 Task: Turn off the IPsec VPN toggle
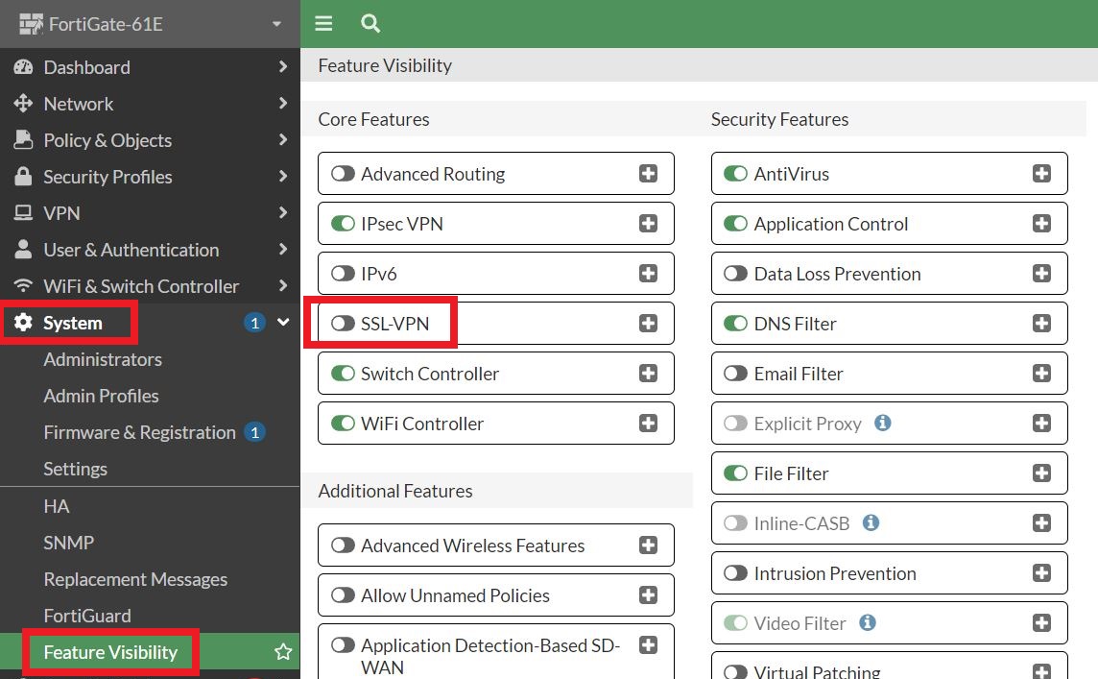click(343, 224)
